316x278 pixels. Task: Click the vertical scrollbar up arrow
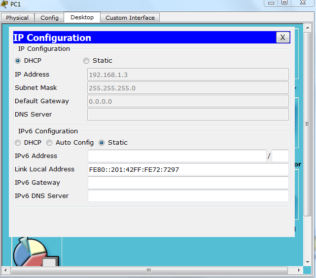tap(308, 28)
